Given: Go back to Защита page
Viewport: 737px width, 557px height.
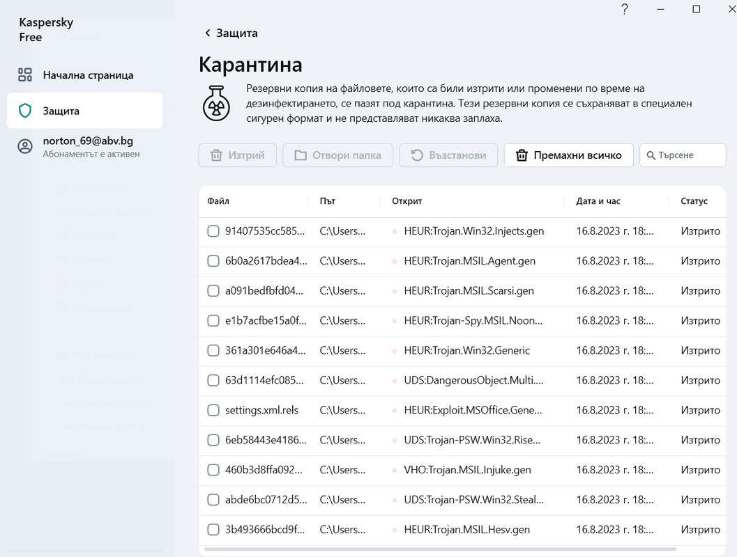Looking at the screenshot, I should tap(231, 33).
